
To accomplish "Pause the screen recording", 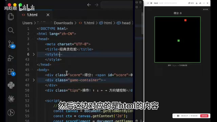I will pyautogui.click(x=178, y=116).
